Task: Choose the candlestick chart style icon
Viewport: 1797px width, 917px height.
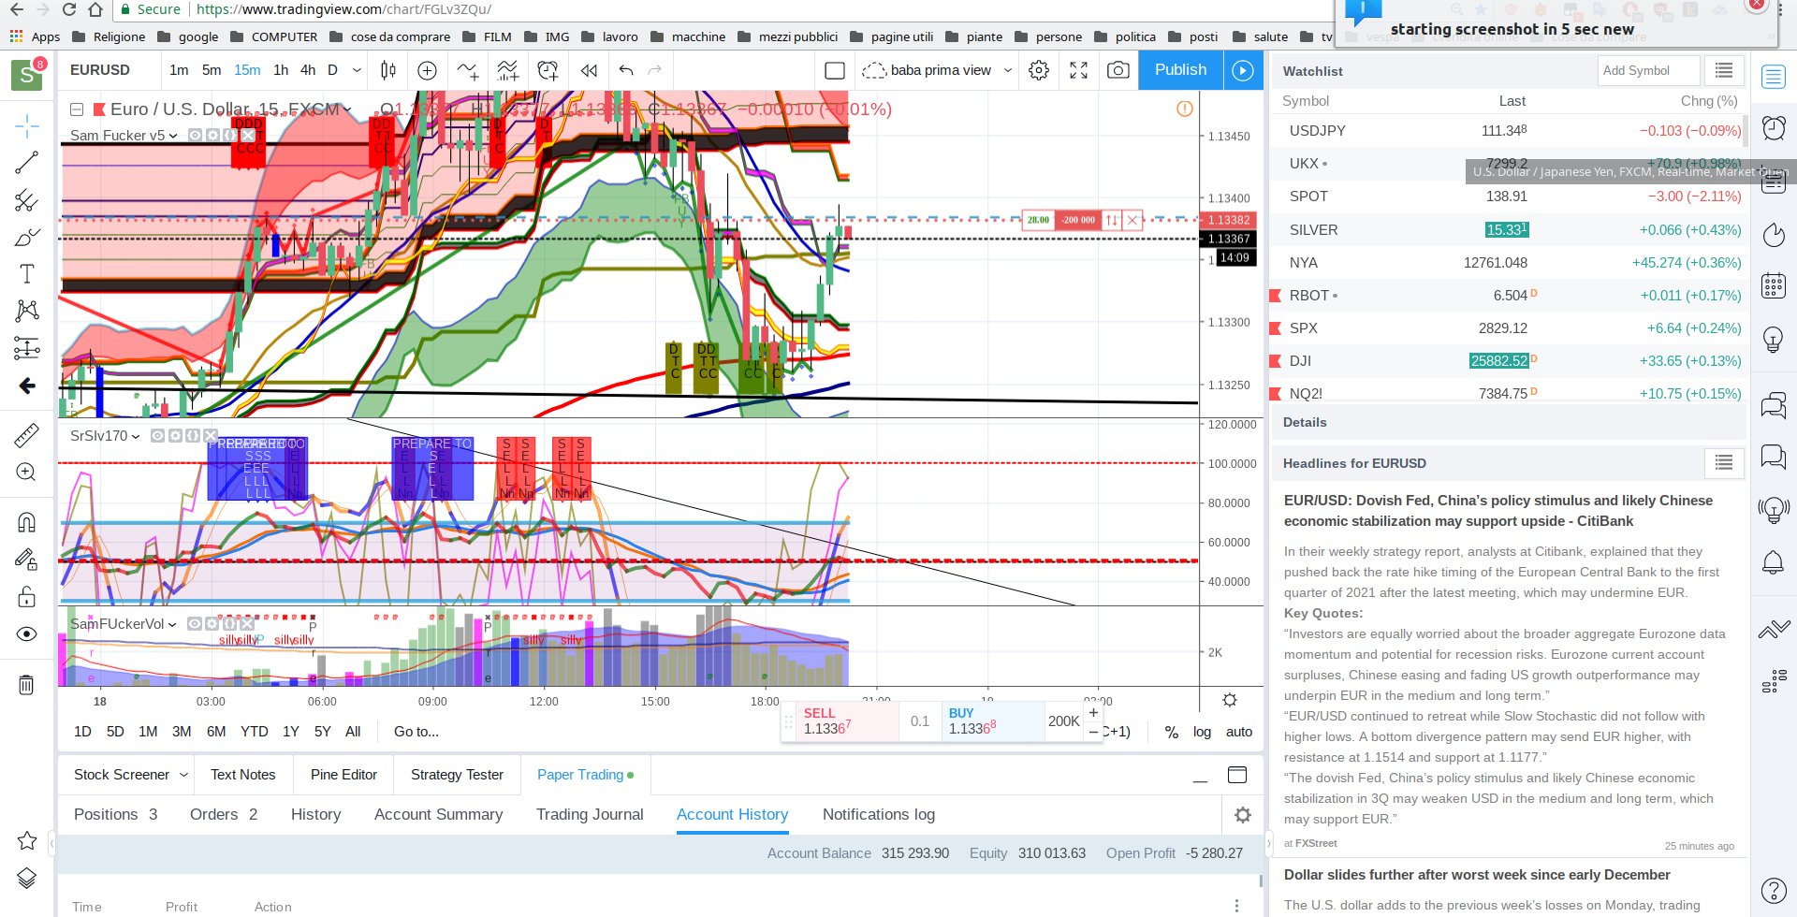Action: (x=388, y=70)
